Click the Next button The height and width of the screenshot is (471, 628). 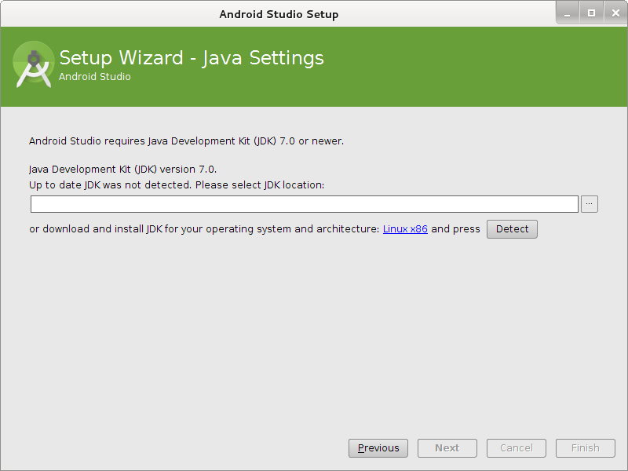447,447
